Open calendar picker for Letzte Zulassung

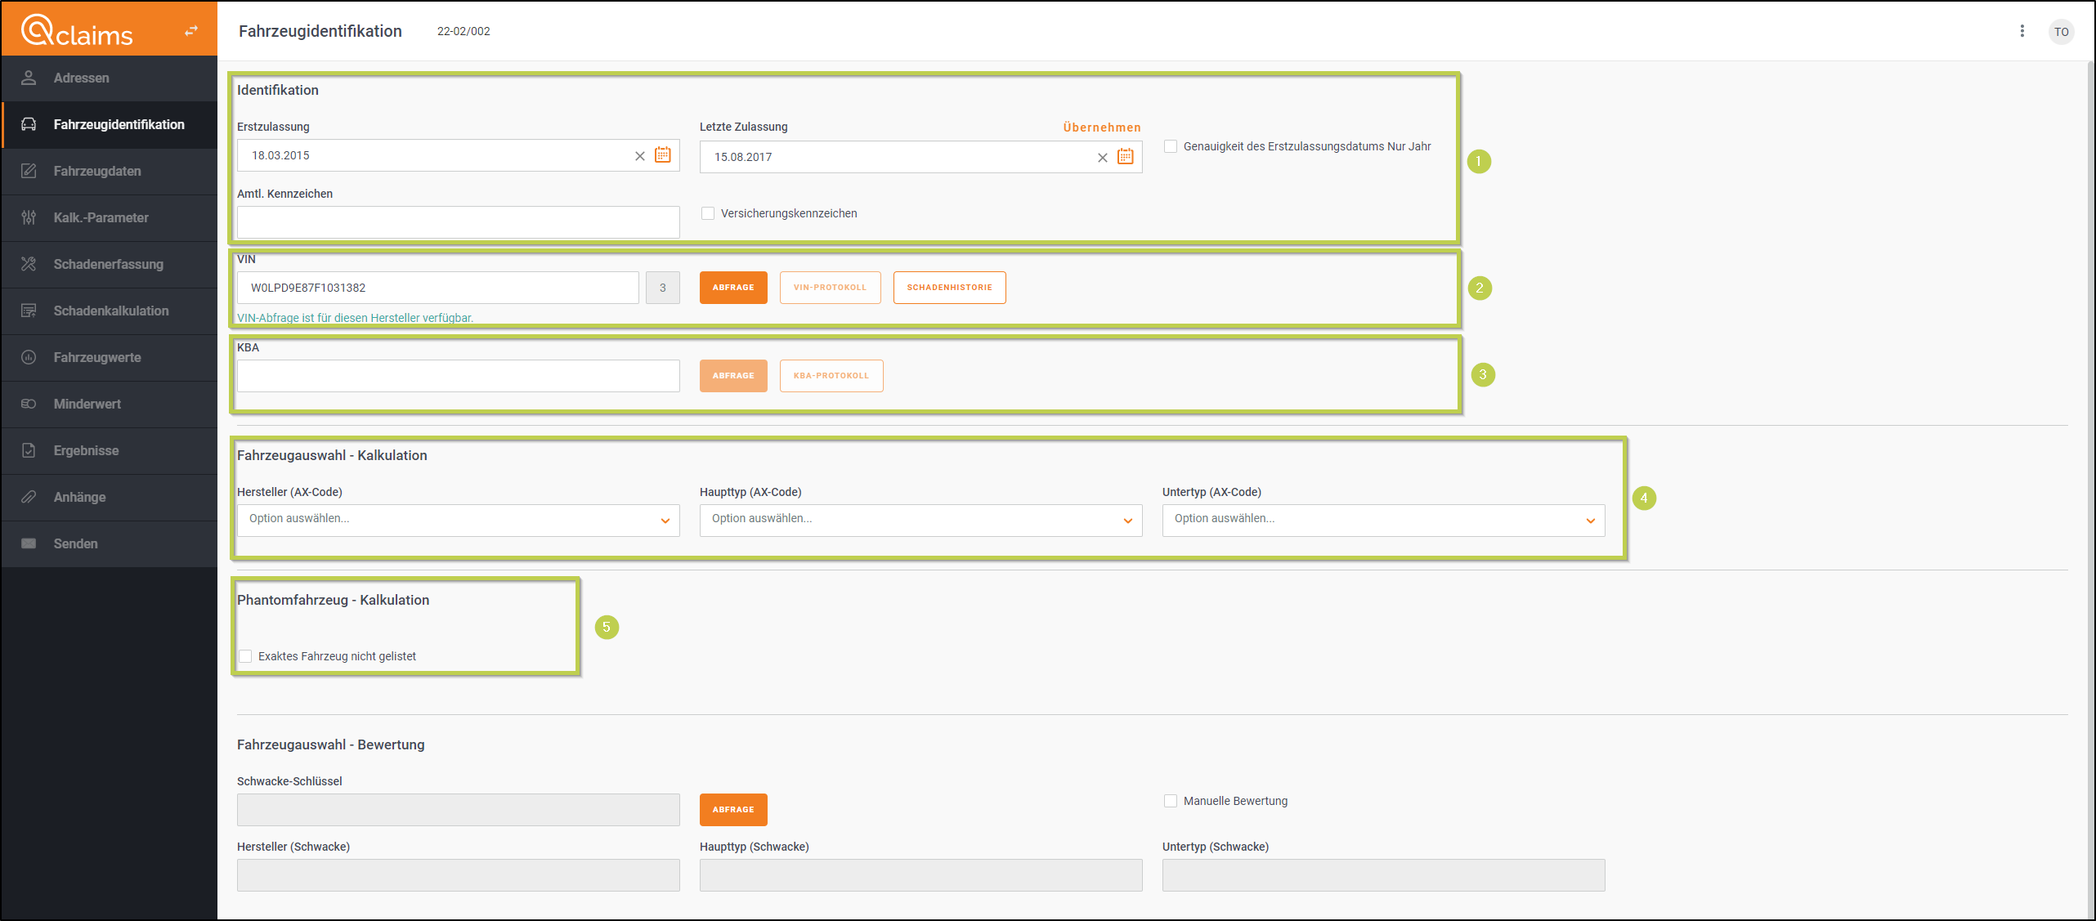1125,157
